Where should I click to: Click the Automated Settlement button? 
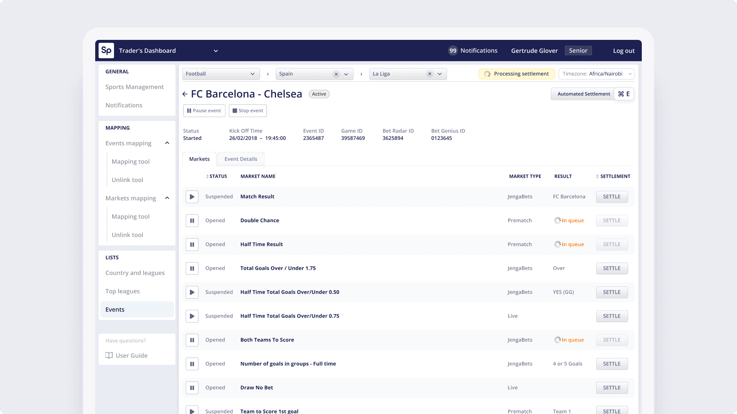[x=583, y=94]
